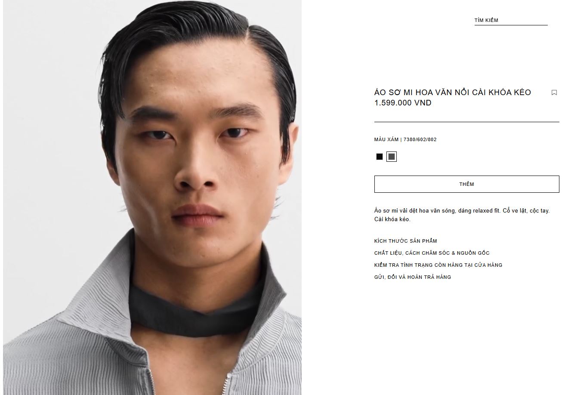Choose the selected gray color swatch
This screenshot has height=395, width=565.
click(391, 157)
